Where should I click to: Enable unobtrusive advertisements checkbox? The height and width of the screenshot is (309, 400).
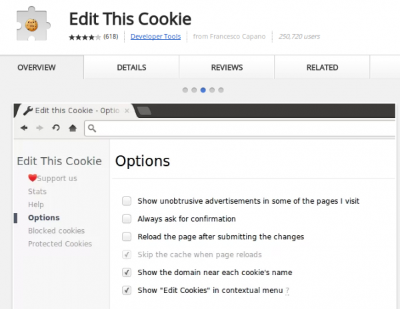[x=127, y=200]
